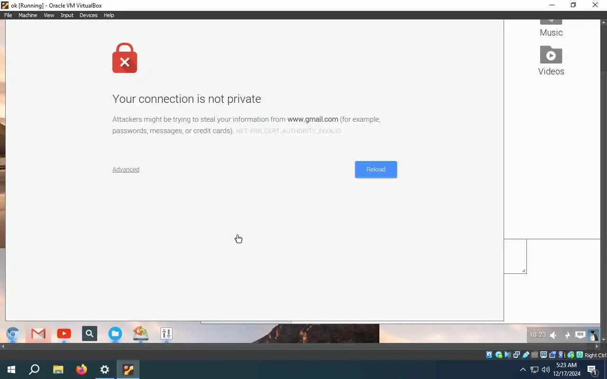The width and height of the screenshot is (607, 379).
Task: Click the Advanced link
Action: click(x=126, y=169)
